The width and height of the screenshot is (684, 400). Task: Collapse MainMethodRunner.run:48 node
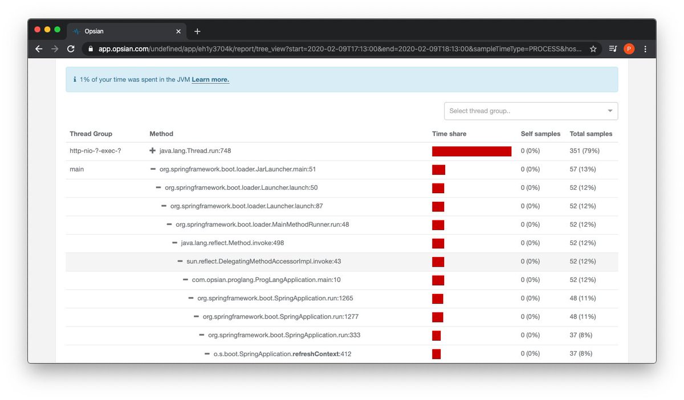169,225
